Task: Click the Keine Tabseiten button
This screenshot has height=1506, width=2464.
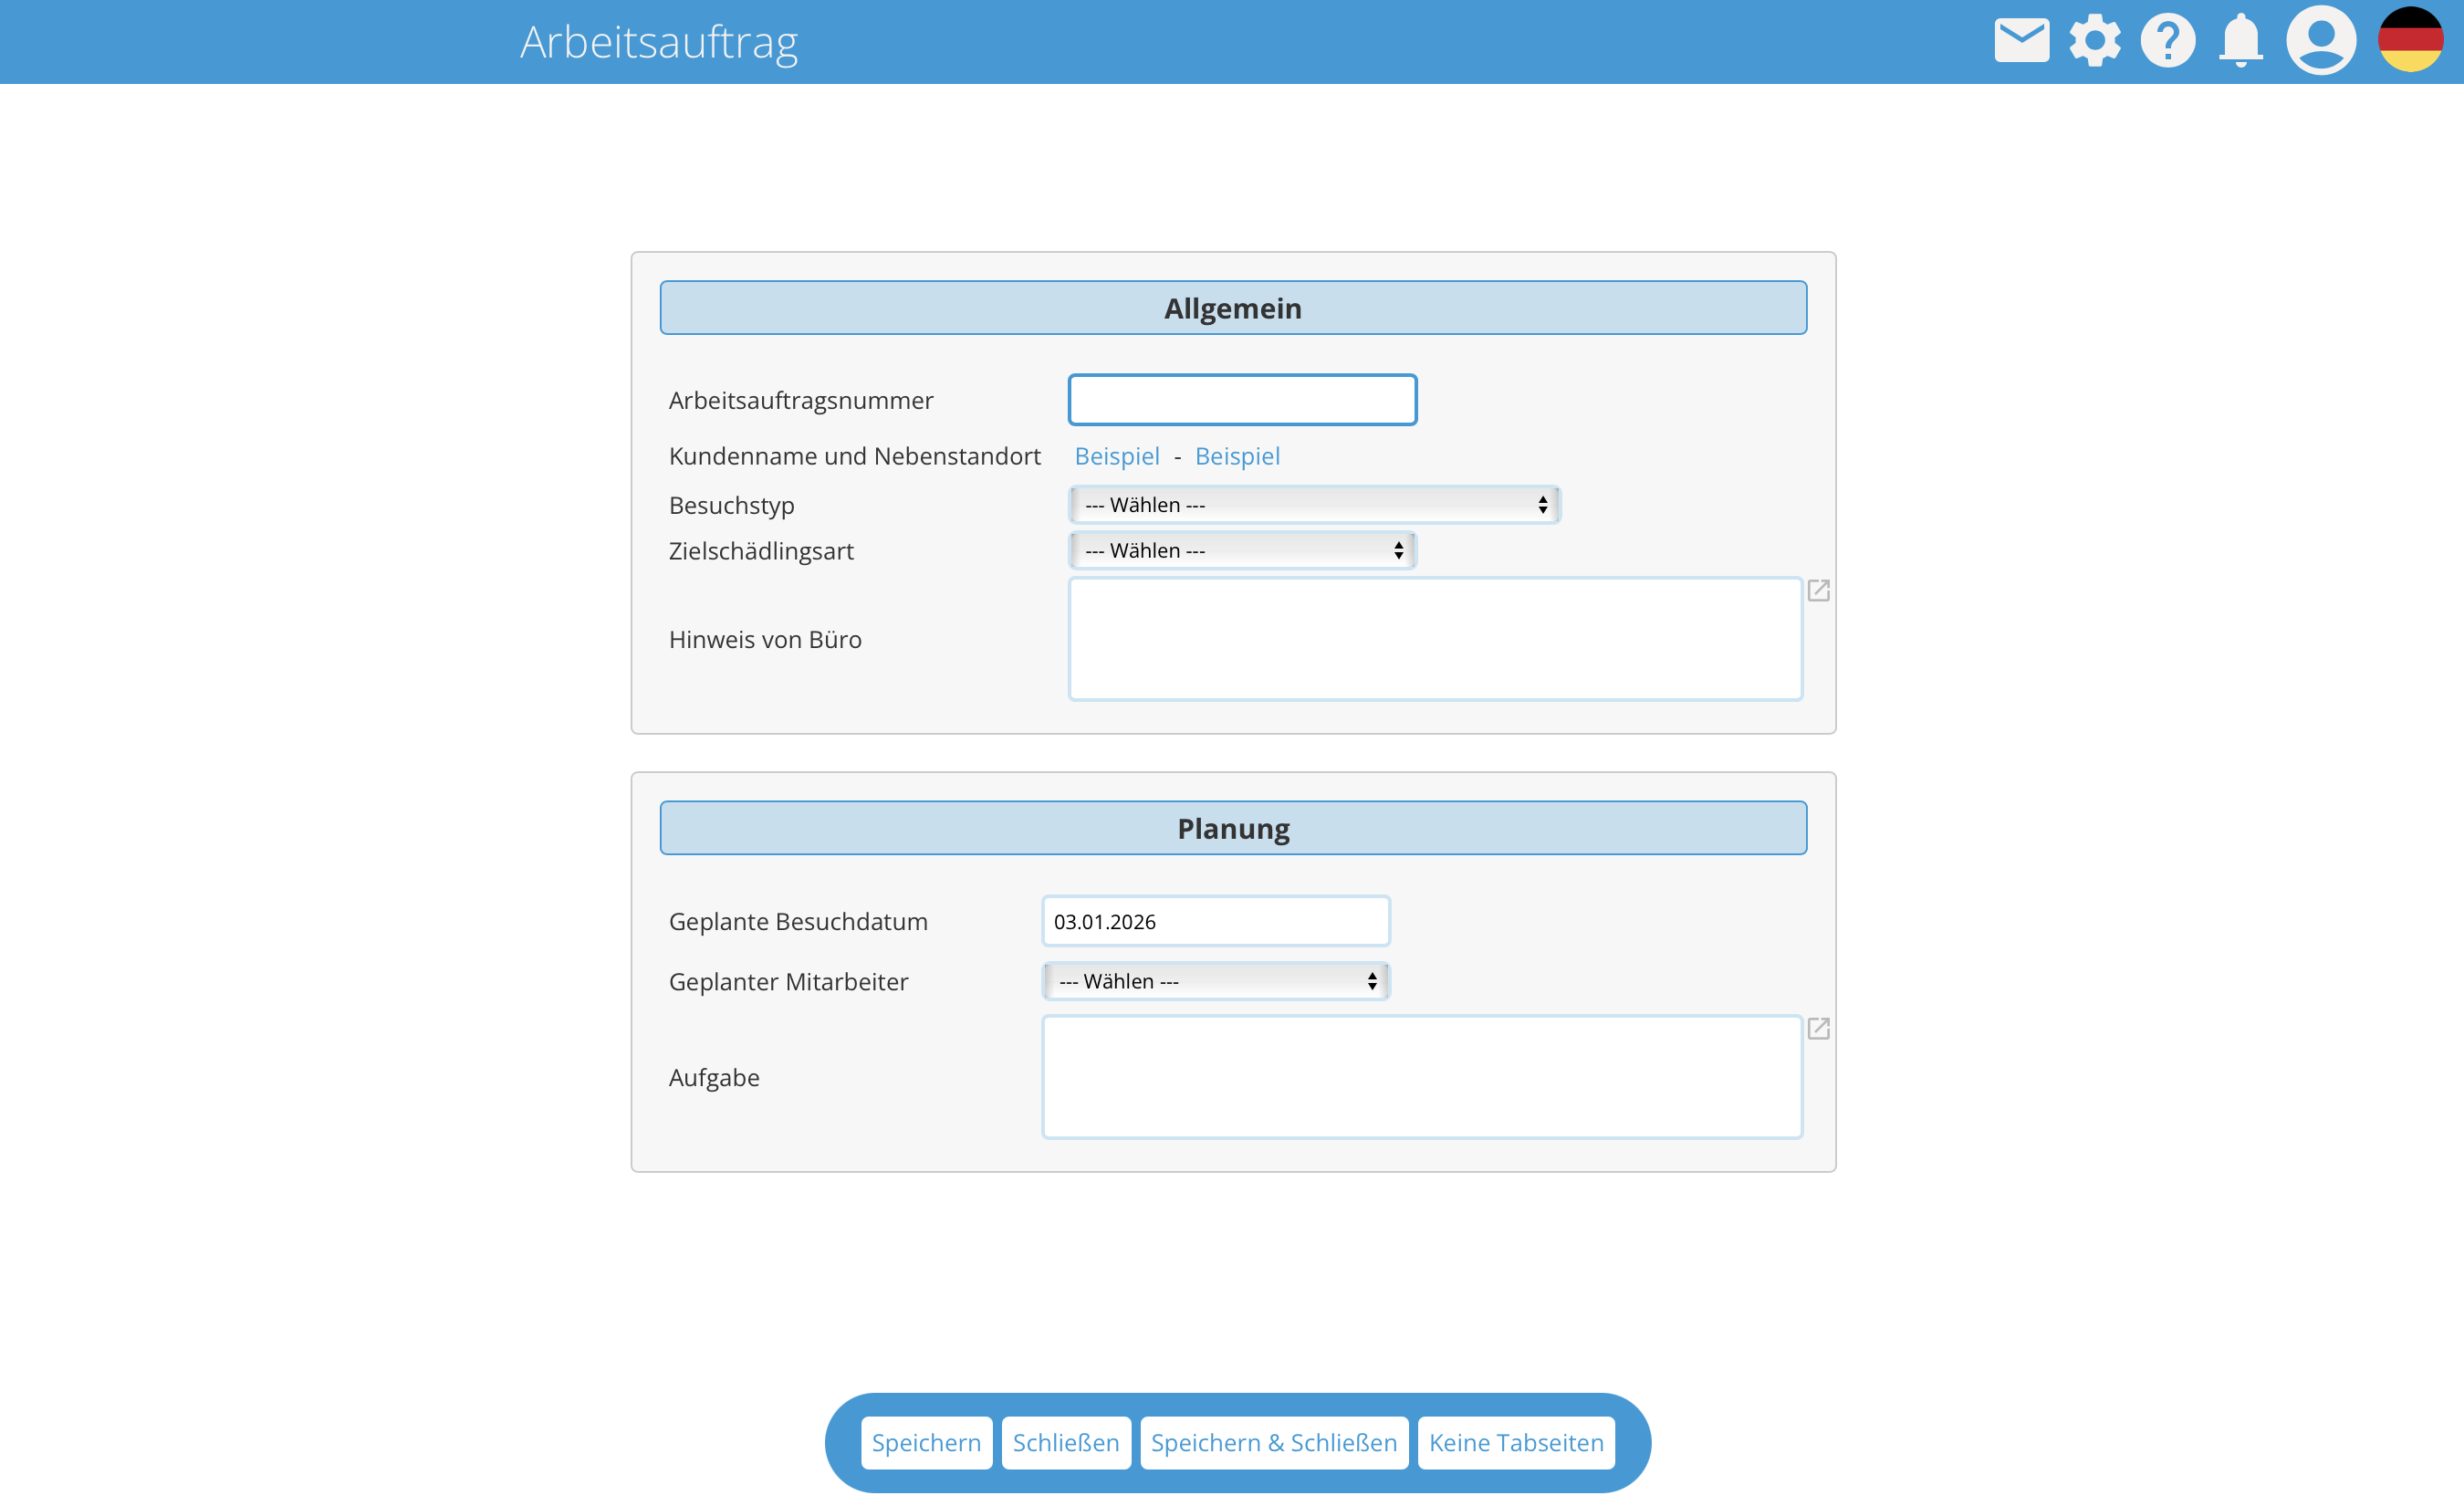Action: tap(1515, 1442)
